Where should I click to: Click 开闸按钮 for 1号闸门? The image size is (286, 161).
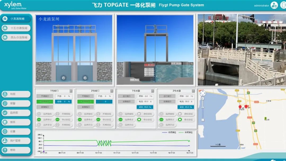pyautogui.click(x=64, y=114)
